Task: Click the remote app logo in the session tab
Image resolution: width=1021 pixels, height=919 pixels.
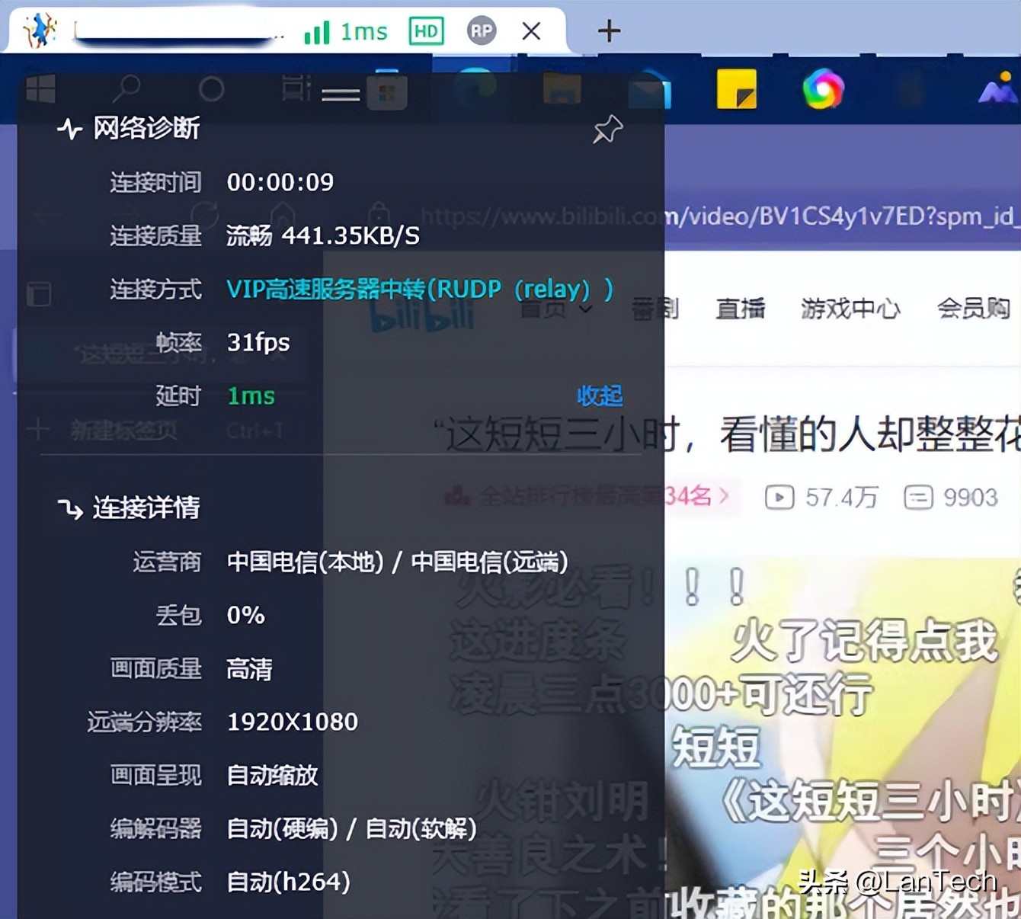Action: pos(40,30)
